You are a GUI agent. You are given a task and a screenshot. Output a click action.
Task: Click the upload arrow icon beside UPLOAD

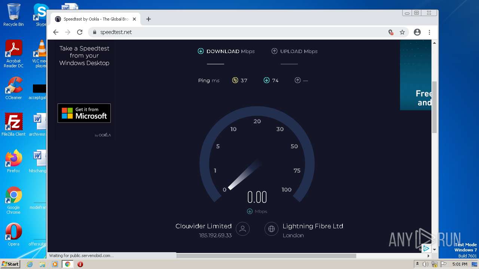274,51
